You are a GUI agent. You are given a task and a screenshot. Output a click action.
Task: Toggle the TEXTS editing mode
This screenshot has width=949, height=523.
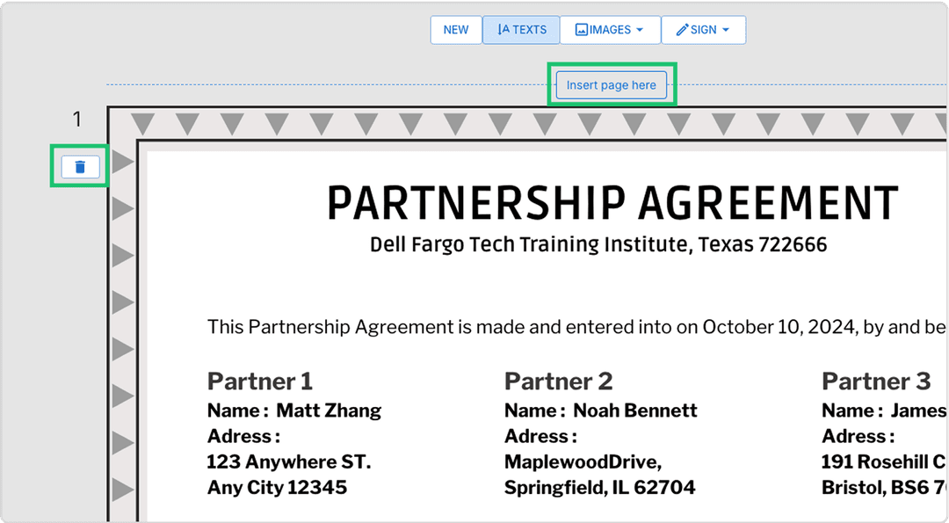(x=521, y=30)
